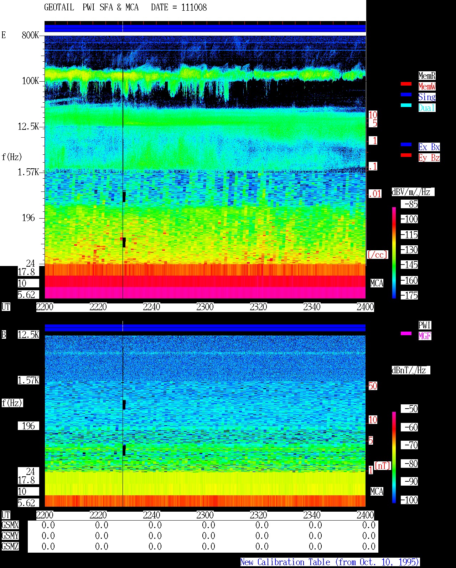Click the red Ey Bz legend swatch

[406, 155]
